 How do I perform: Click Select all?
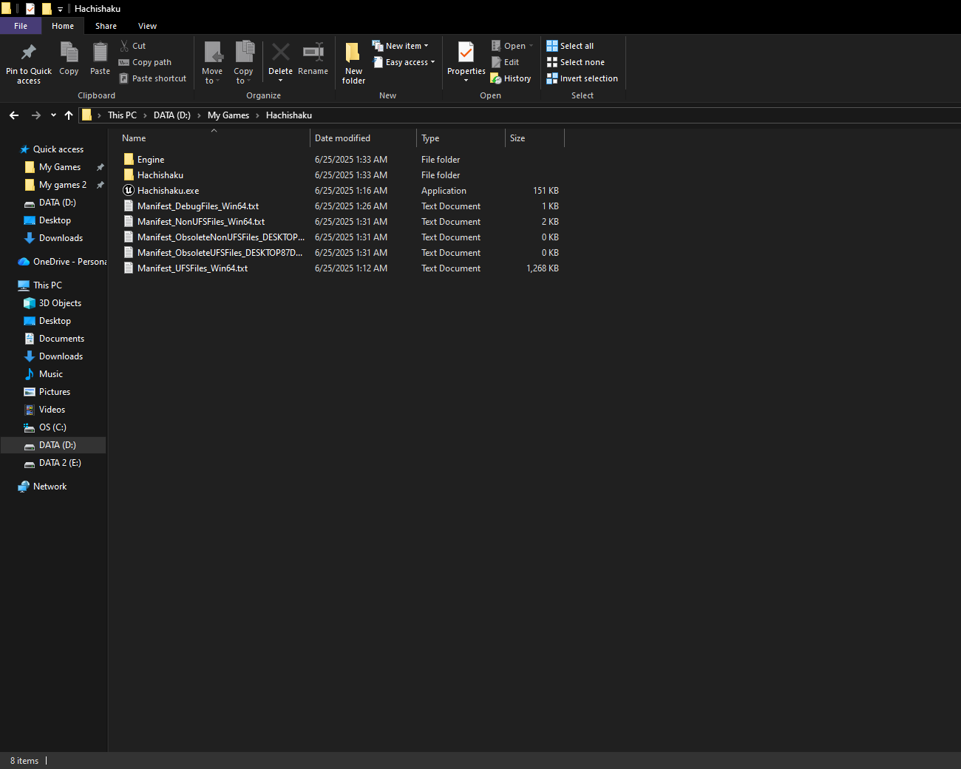coord(570,46)
